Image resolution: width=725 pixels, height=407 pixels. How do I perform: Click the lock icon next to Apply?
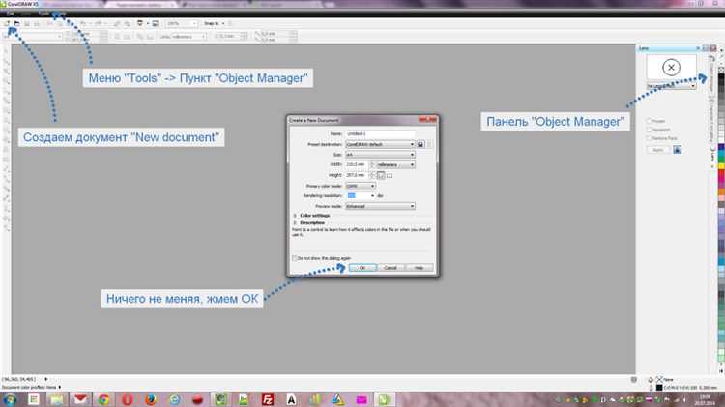(677, 150)
